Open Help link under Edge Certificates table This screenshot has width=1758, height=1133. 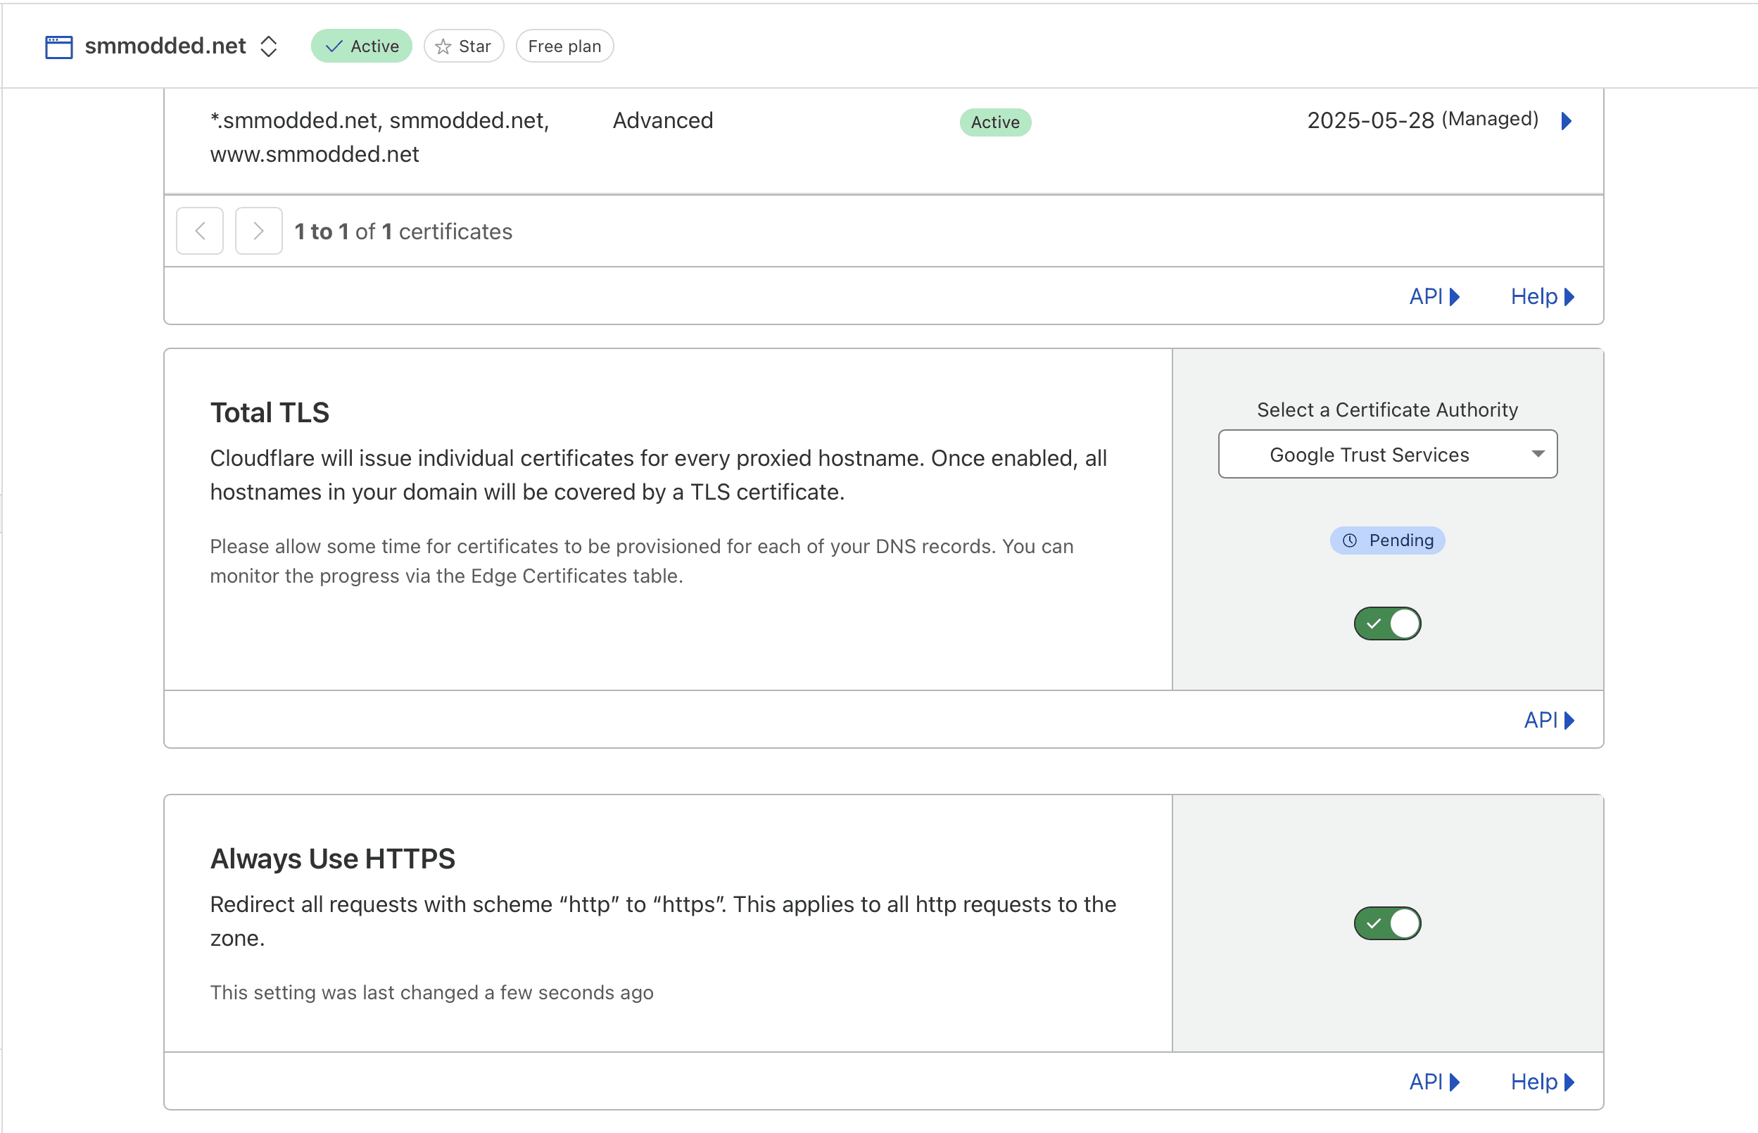tap(1543, 296)
